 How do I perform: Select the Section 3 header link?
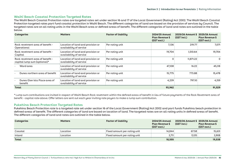coord(153,9)
